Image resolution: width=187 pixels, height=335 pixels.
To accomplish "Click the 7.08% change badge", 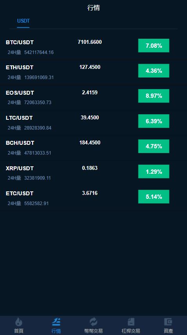I will click(154, 45).
